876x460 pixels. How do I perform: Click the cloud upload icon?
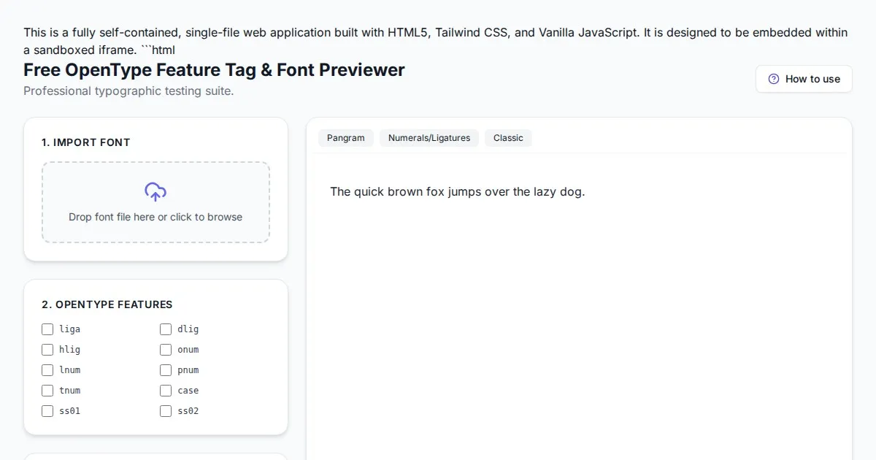tap(155, 191)
